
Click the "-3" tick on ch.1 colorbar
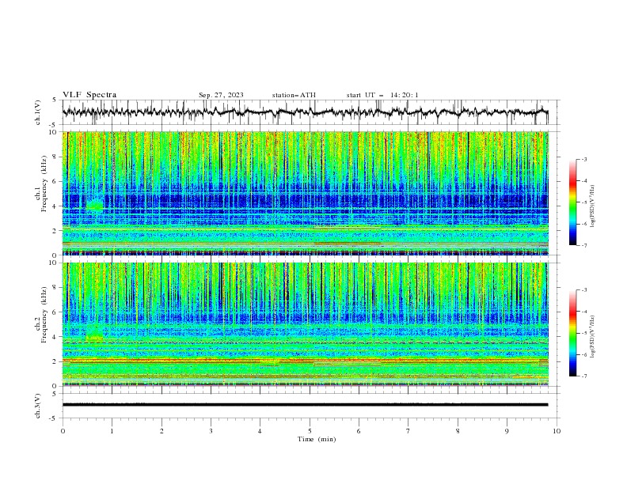point(583,159)
